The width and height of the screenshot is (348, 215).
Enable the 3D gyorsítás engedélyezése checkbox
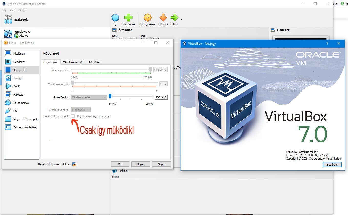(x=73, y=116)
